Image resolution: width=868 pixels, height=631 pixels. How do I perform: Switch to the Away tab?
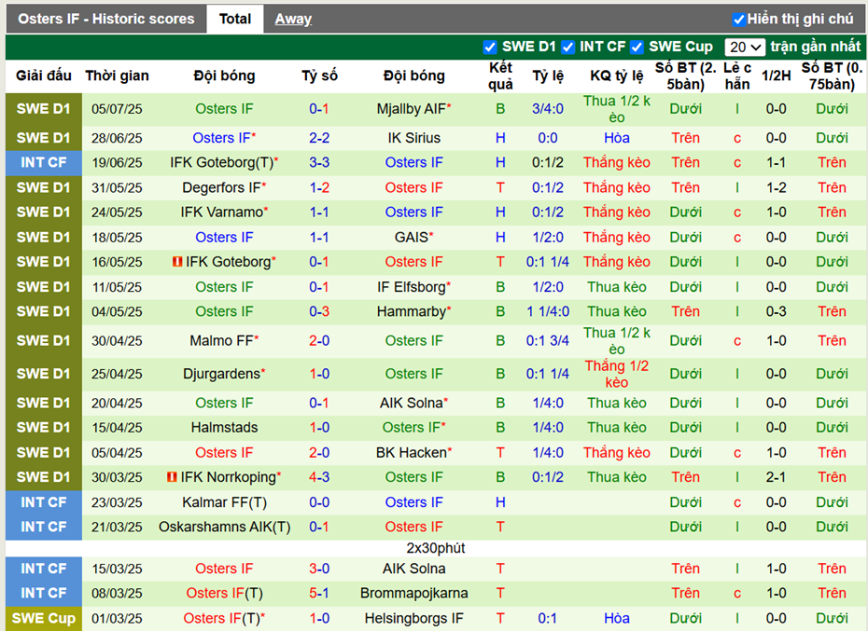coord(293,19)
